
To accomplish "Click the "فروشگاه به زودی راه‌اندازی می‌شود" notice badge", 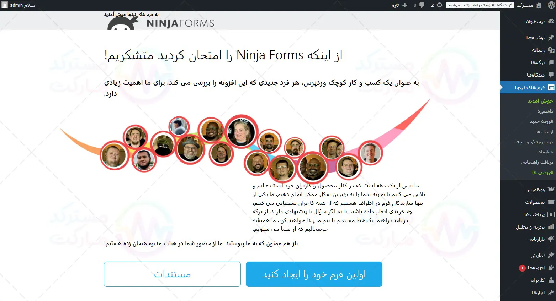I will (480, 5).
